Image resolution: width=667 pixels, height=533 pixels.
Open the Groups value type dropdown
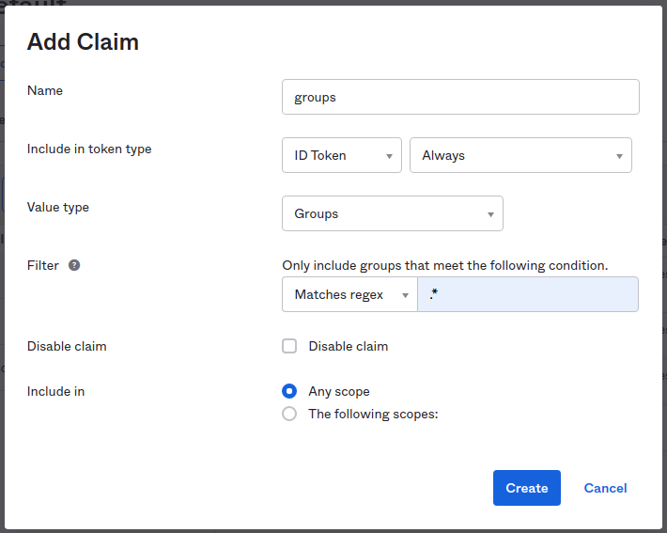392,213
